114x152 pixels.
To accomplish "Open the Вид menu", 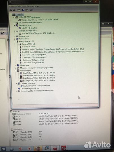I will (x=28, y=6).
